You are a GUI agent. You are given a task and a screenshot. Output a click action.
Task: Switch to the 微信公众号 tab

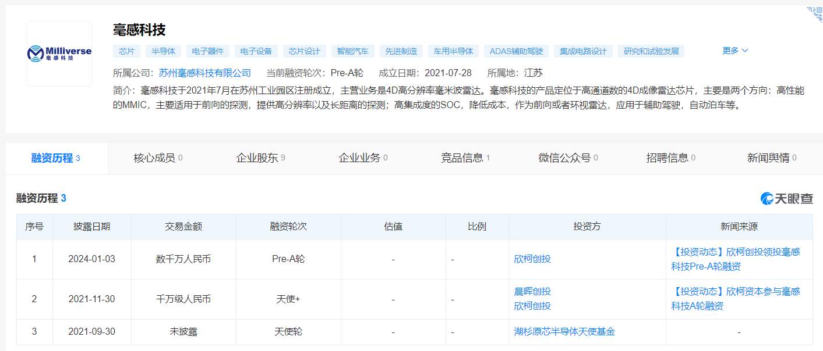568,158
